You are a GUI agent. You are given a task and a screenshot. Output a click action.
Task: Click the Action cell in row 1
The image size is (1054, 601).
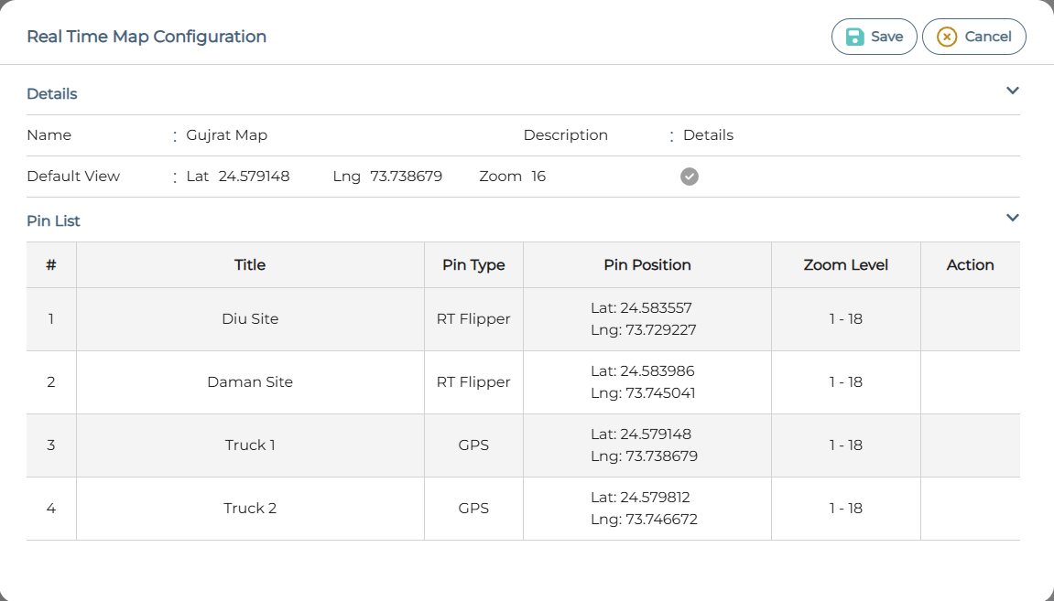pyautogui.click(x=970, y=318)
